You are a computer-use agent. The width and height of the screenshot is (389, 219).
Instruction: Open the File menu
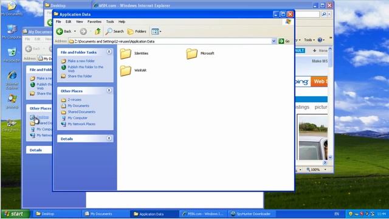pos(58,22)
